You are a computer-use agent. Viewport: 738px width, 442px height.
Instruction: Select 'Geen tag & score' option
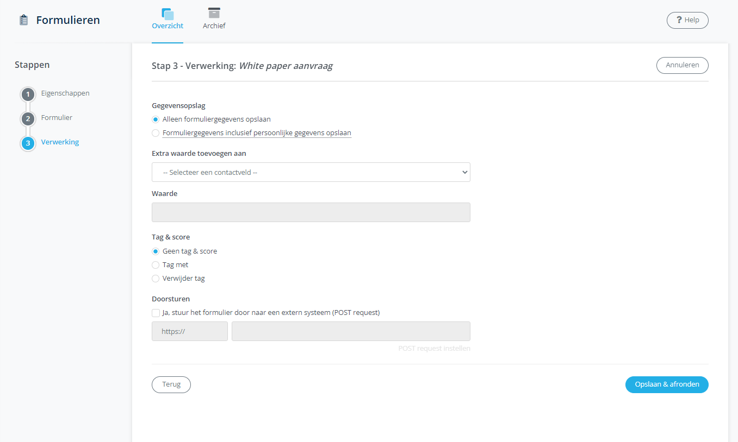[x=156, y=251]
